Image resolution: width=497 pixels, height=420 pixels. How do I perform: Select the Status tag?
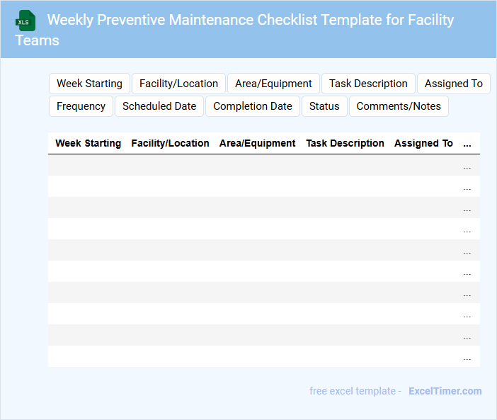click(324, 106)
